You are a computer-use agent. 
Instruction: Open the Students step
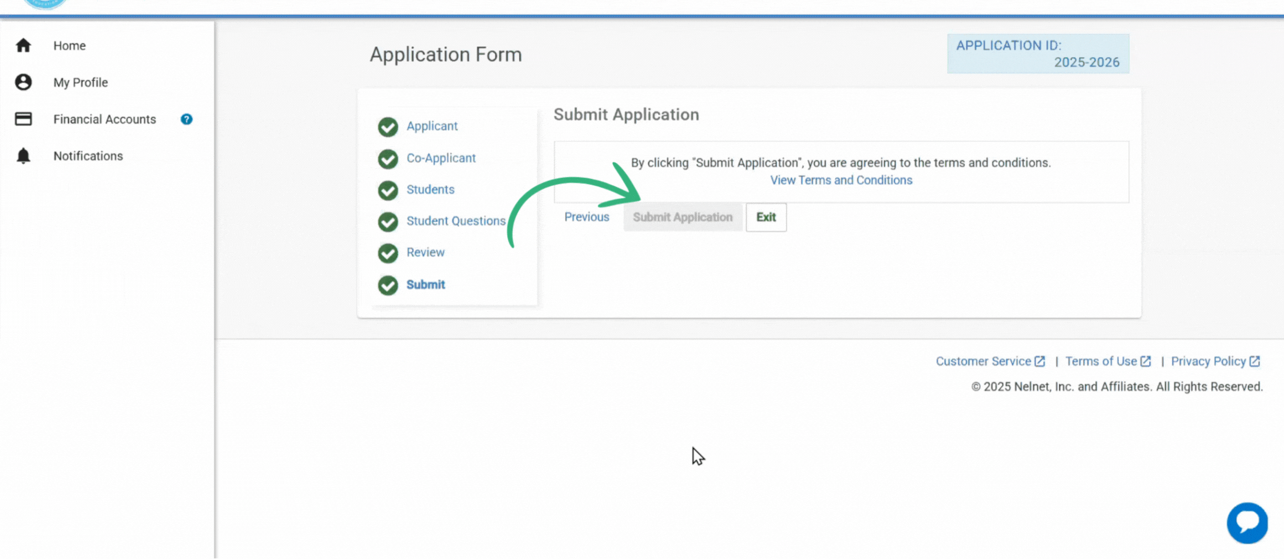(430, 190)
